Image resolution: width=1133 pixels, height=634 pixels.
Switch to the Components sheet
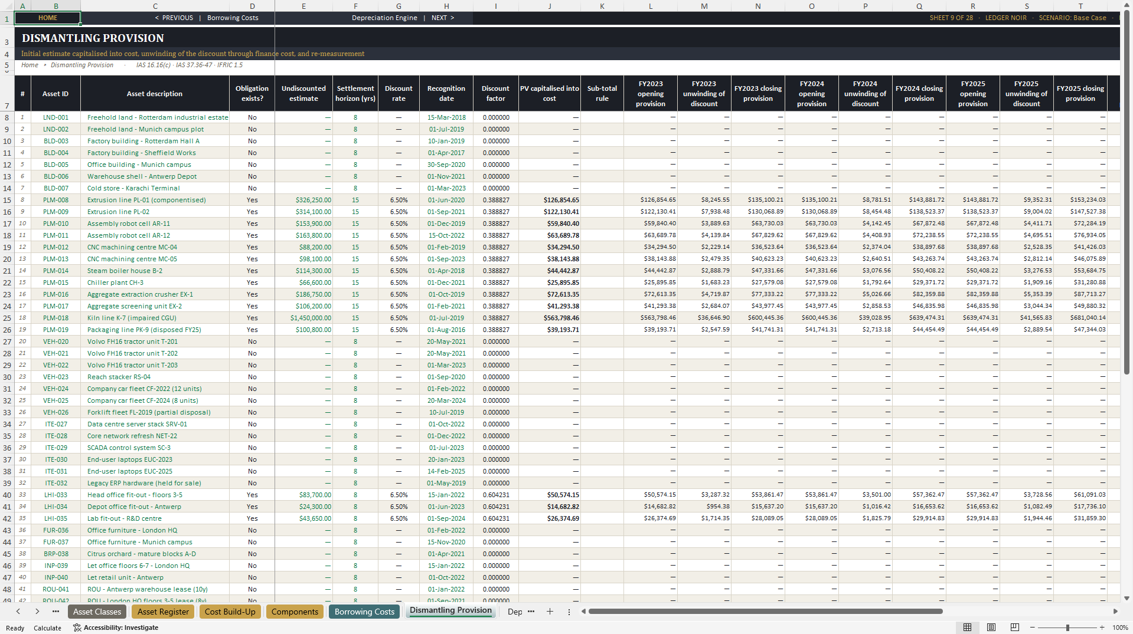pos(295,612)
